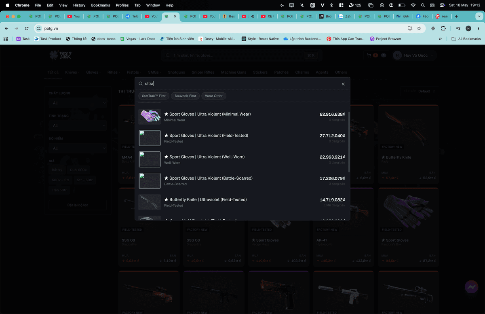Image resolution: width=485 pixels, height=314 pixels.
Task: Open the Profiles menu in menu bar
Action: (x=122, y=5)
